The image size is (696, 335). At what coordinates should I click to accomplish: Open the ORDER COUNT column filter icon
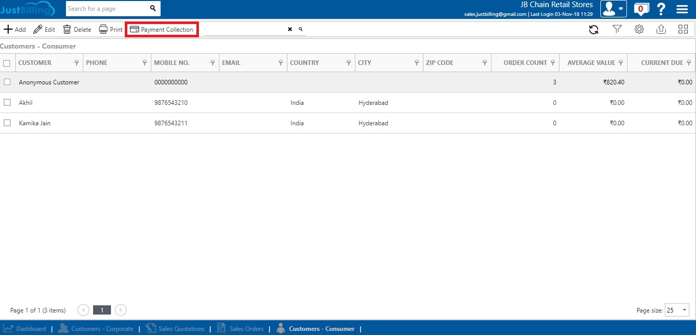point(553,63)
